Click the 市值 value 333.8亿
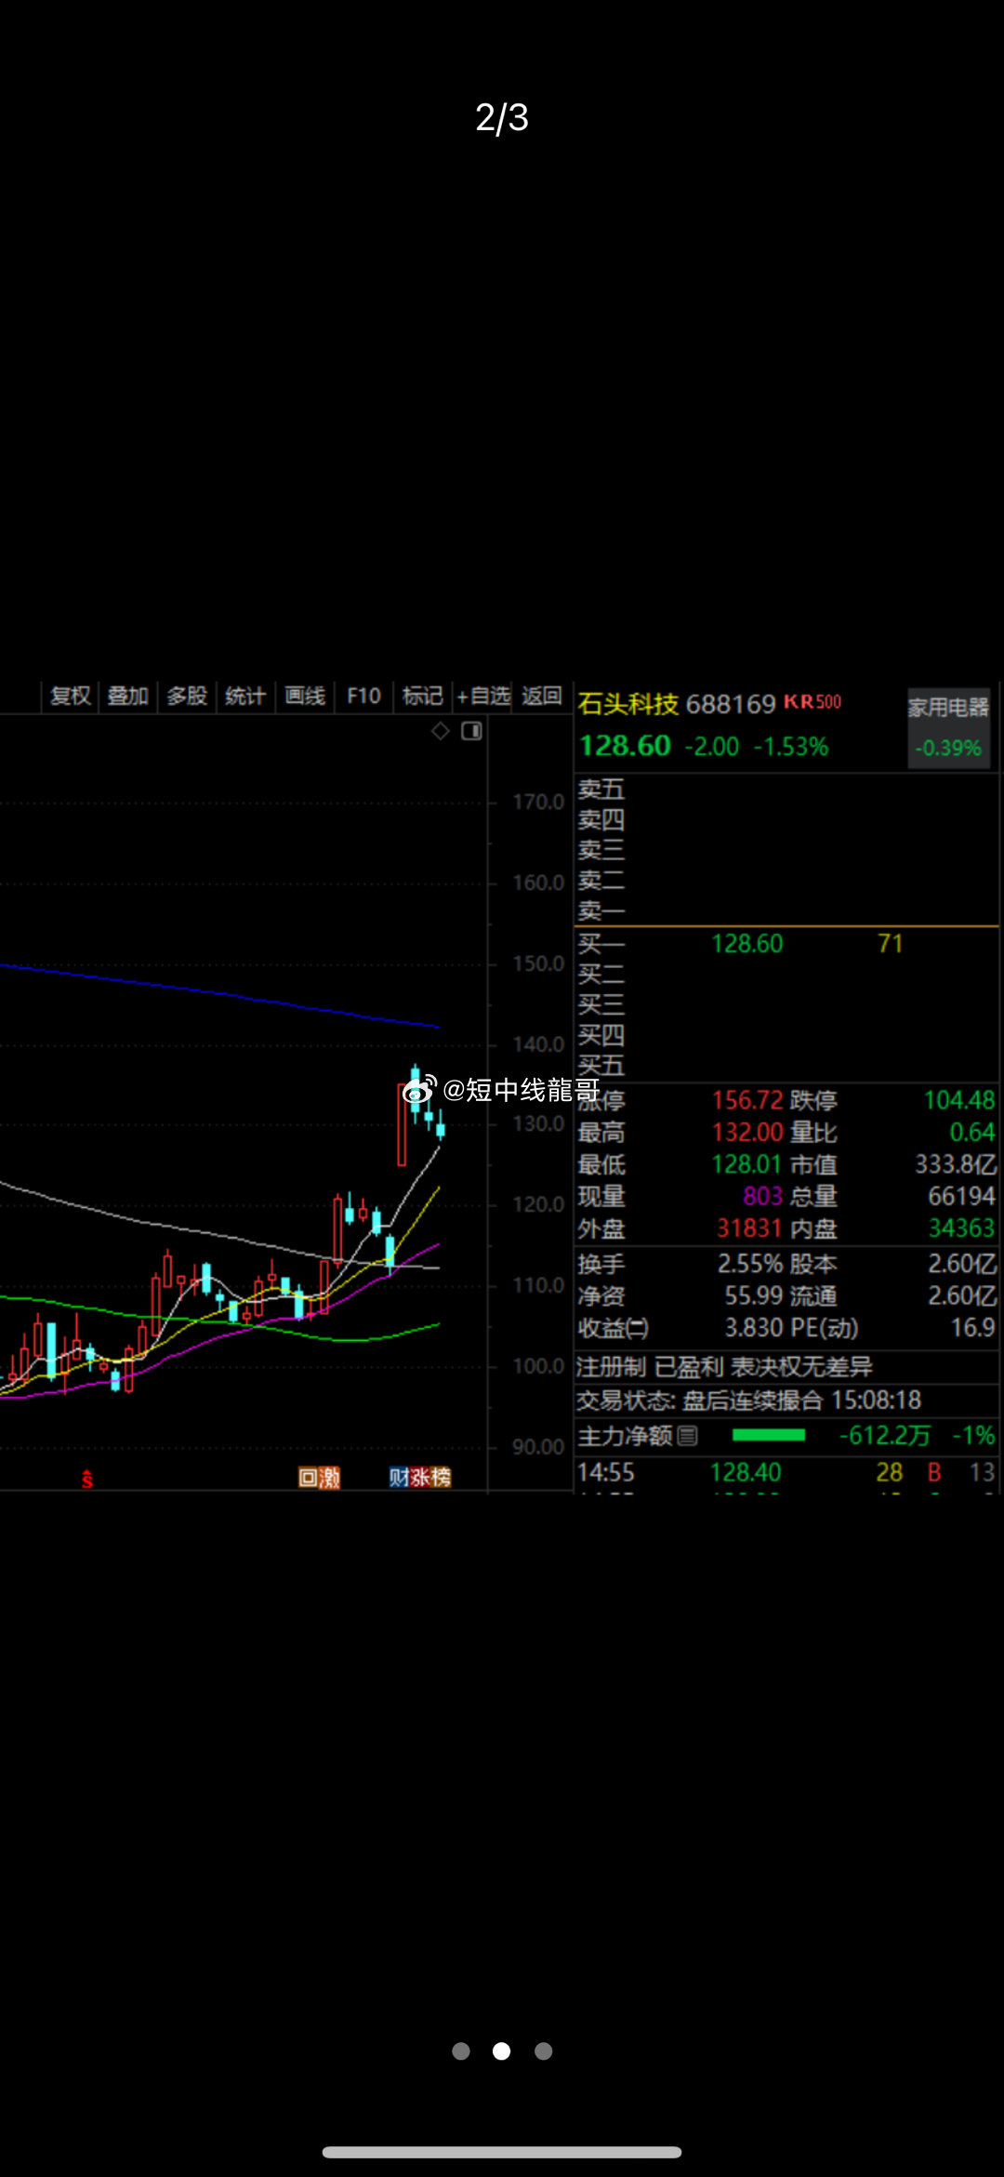Image resolution: width=1004 pixels, height=2177 pixels. click(957, 1164)
